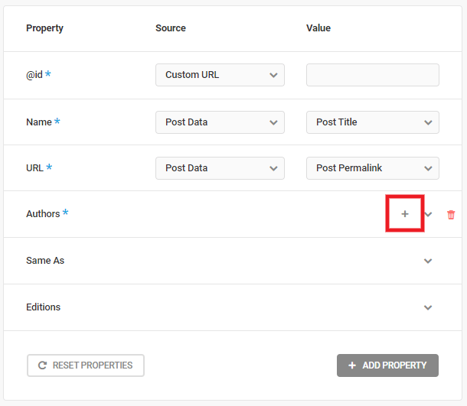Expand the Same As row
This screenshot has height=406, width=467.
click(428, 261)
